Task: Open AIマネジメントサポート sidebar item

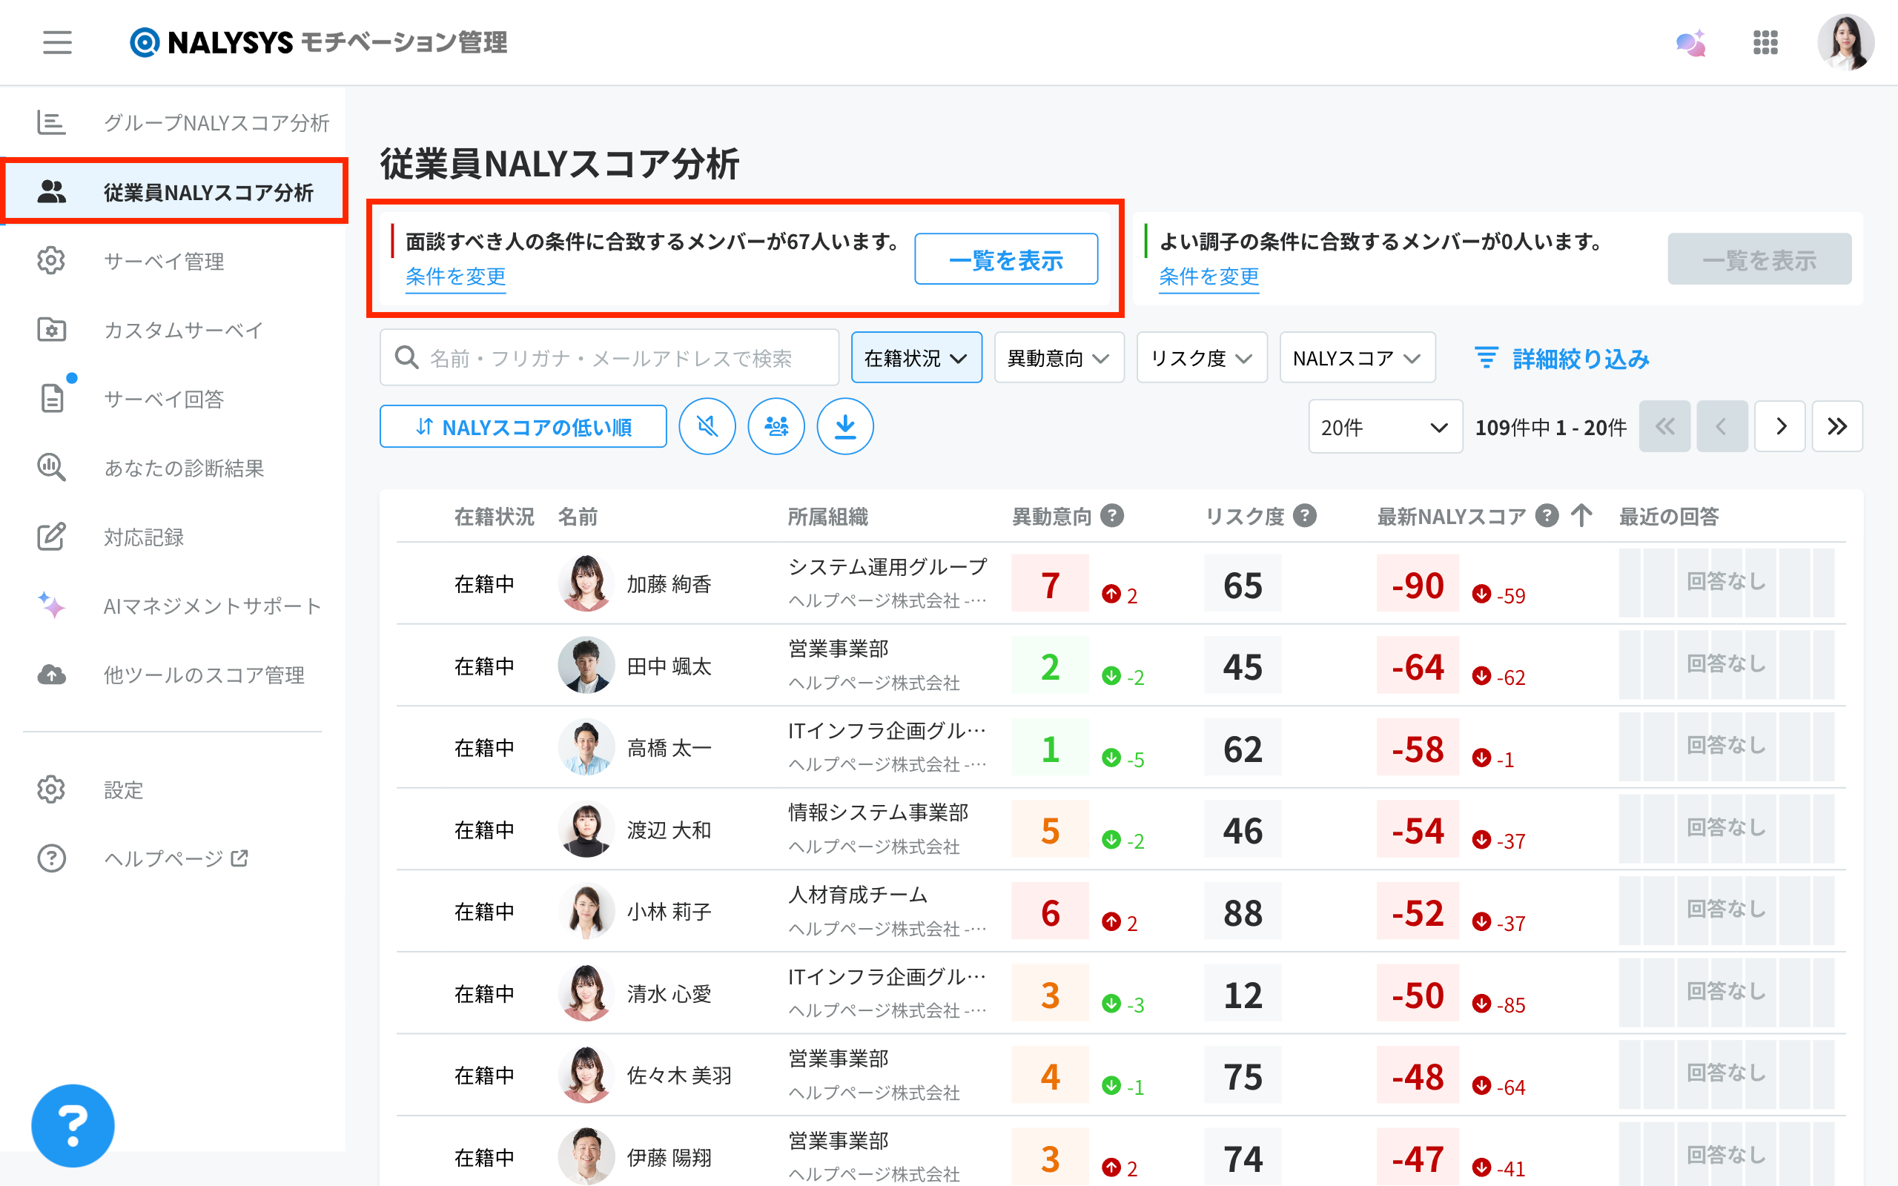Action: [x=212, y=606]
